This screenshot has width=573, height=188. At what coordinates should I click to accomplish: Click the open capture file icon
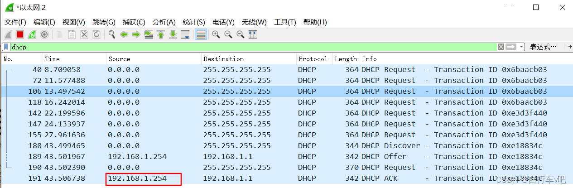[60, 34]
